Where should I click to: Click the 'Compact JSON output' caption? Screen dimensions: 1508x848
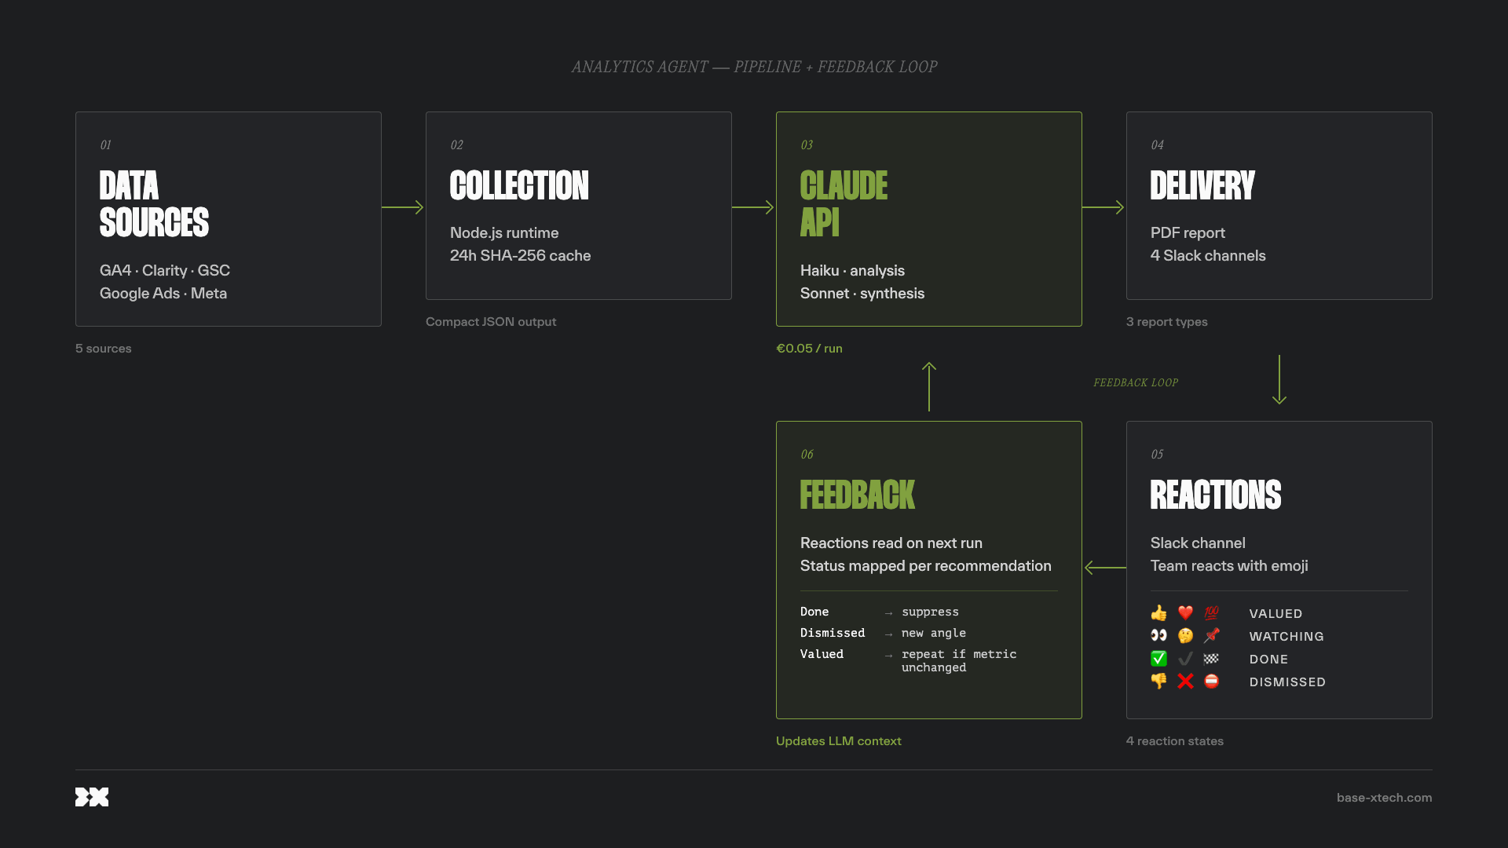tap(491, 322)
